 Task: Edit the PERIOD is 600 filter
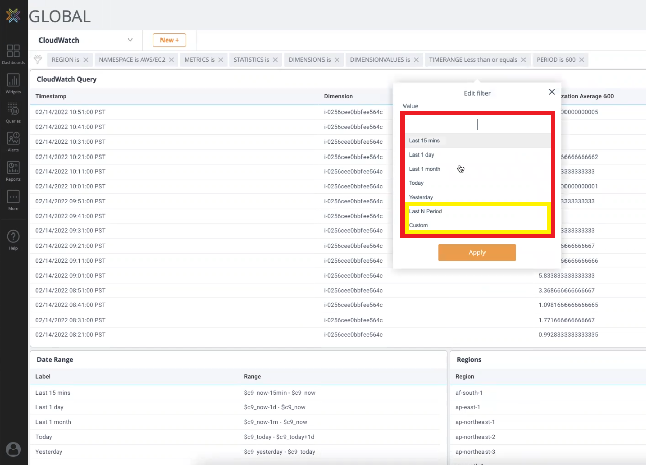pos(556,60)
